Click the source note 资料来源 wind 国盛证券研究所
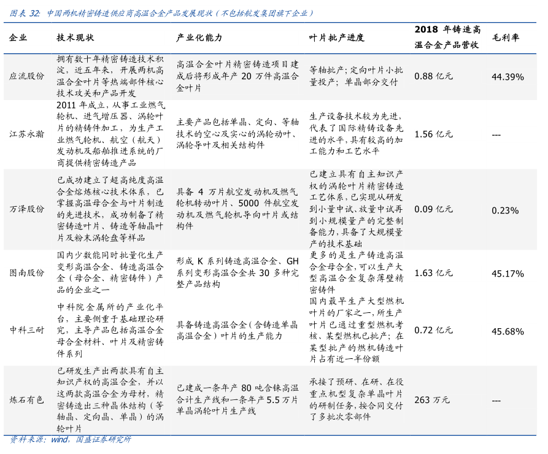 pyautogui.click(x=70, y=440)
